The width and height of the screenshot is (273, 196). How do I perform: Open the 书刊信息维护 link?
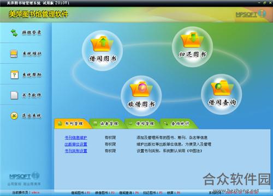point(76,138)
